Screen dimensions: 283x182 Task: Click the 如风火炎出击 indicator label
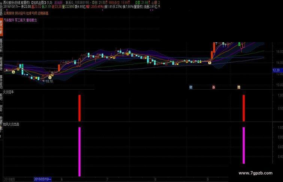11,124
